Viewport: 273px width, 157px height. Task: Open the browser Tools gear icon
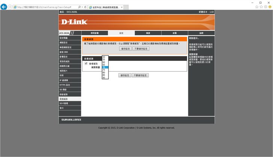point(265,7)
